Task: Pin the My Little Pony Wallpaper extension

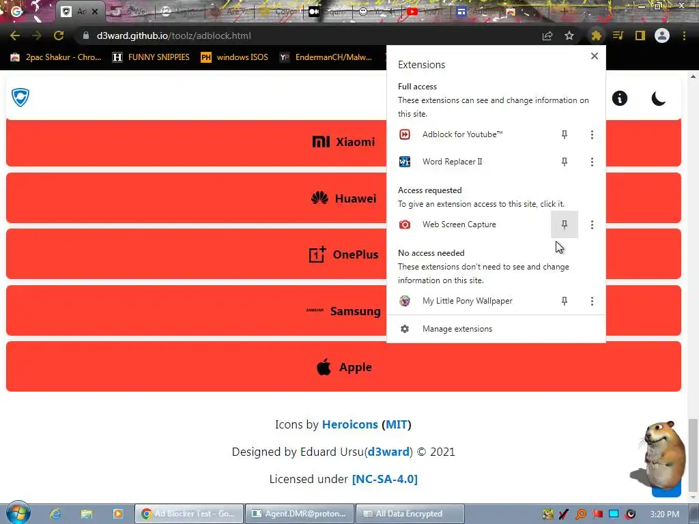Action: (x=565, y=301)
